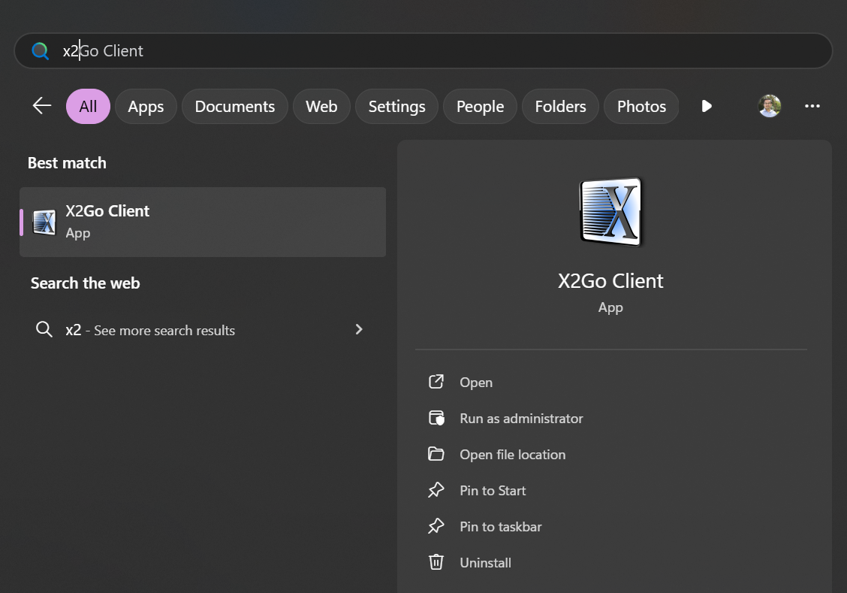Expand x2 web search results with the chevron

tap(359, 329)
